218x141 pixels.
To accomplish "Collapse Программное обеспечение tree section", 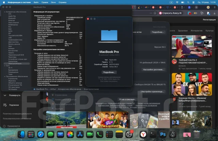I will (5, 76).
